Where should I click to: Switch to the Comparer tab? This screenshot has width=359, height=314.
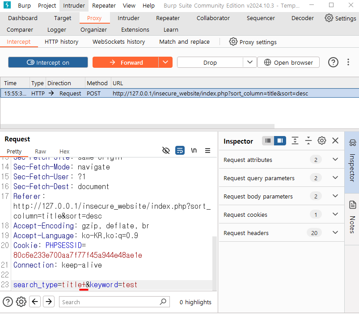[x=20, y=30]
